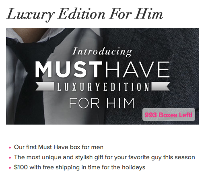
Task: Click "Our first Must Have box for men"
Action: (59, 147)
